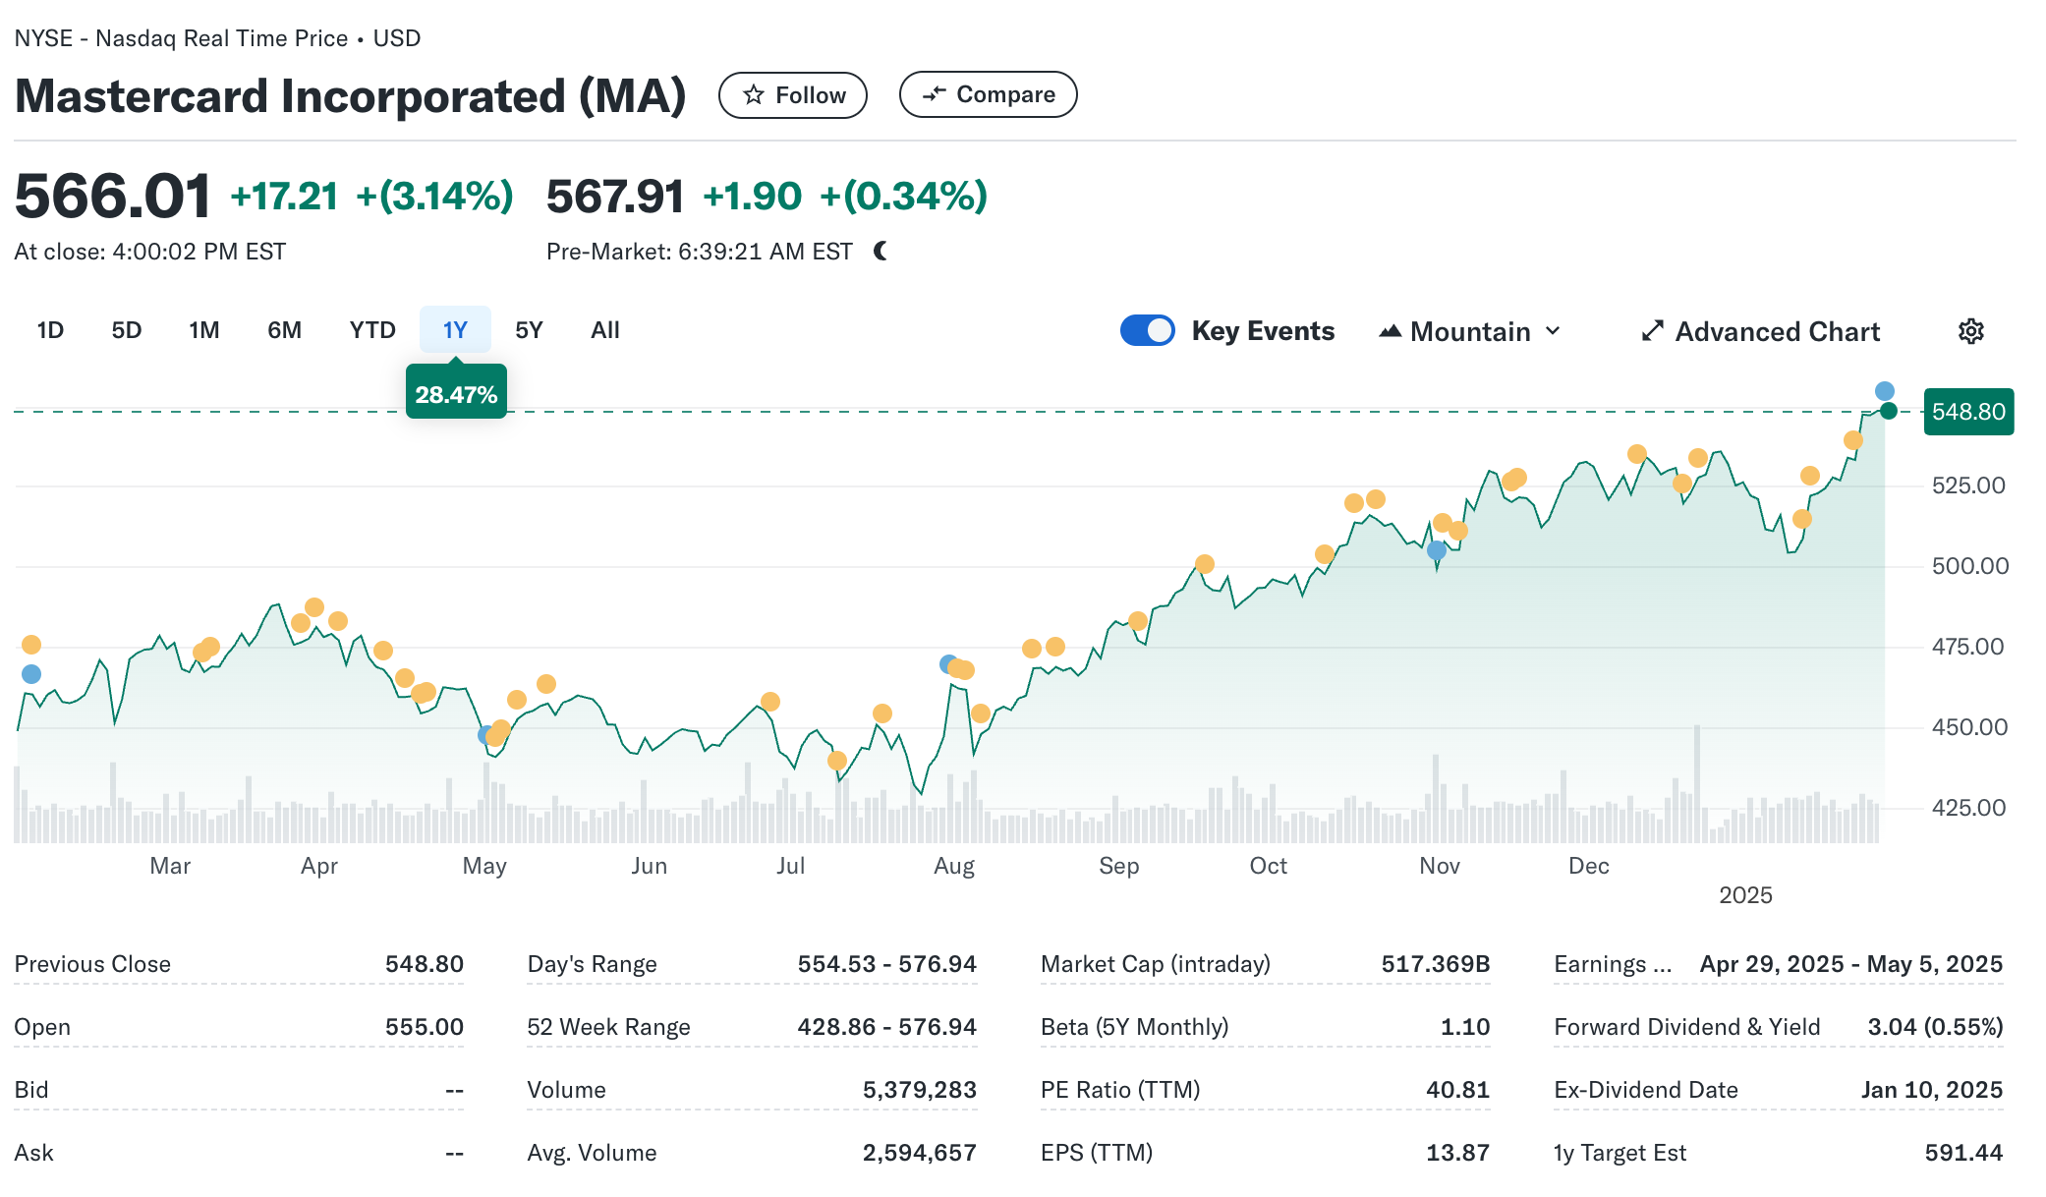Click the green current price dot on the chart
Screen dimensions: 2046x1197
point(1888,411)
